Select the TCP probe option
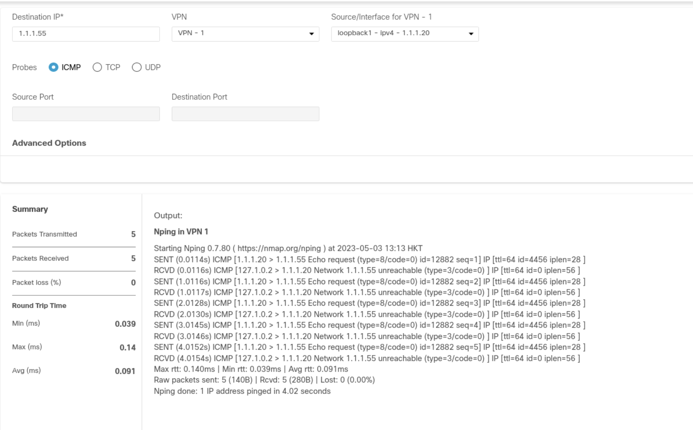The height and width of the screenshot is (430, 693). click(98, 68)
